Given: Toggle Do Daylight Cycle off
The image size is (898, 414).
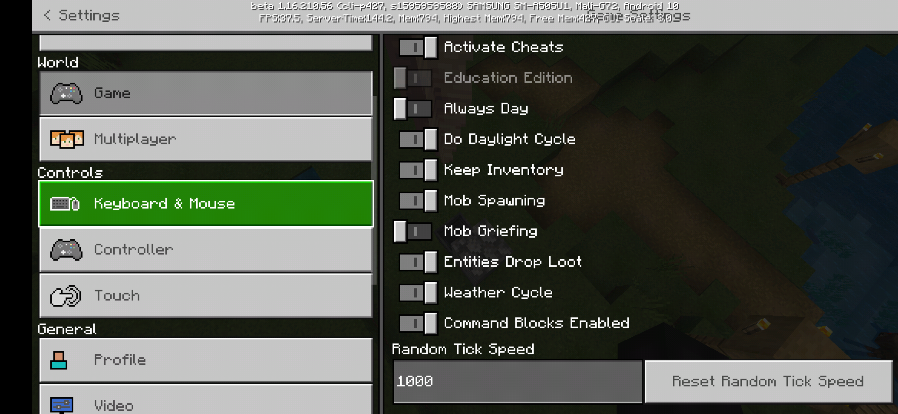Looking at the screenshot, I should coord(418,140).
